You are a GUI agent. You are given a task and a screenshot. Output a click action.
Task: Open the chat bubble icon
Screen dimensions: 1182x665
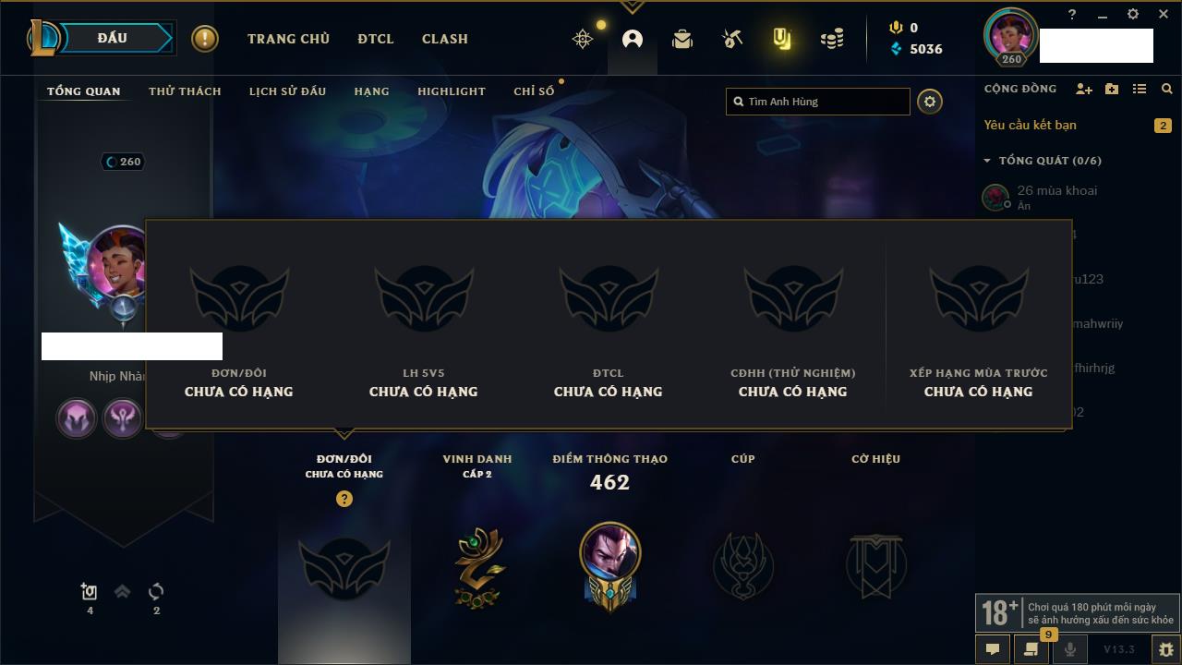[x=993, y=649]
